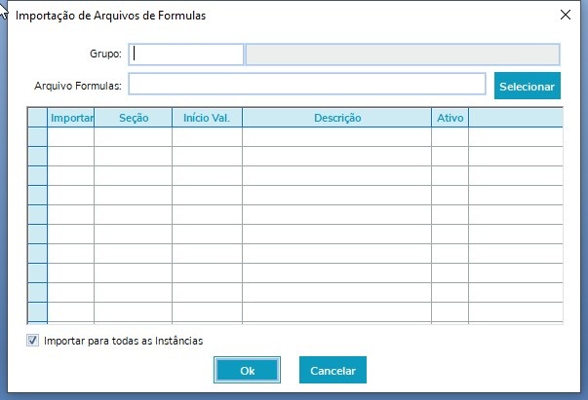Click the Início Val. column header
588x400 pixels.
coord(207,118)
